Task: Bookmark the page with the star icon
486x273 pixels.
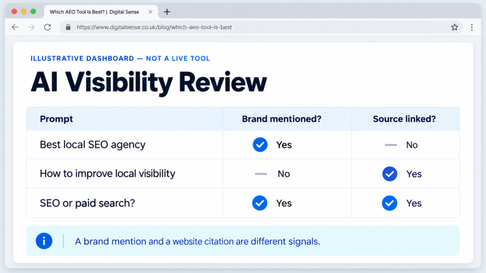Action: click(x=454, y=27)
